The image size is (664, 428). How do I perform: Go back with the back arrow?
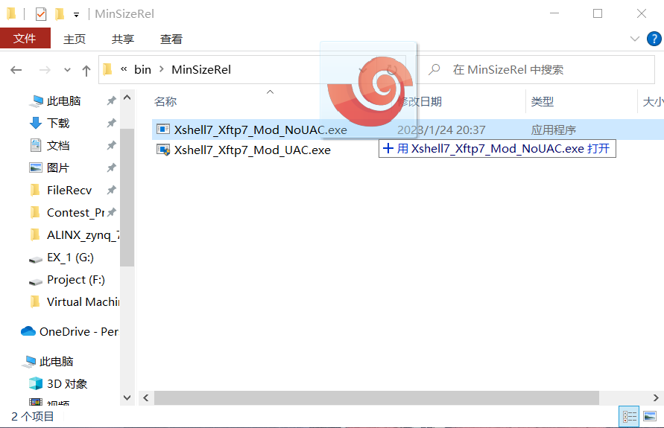tap(16, 70)
